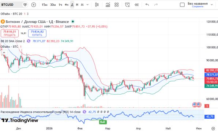
Task: Expand the layout name dropdown arrow
Action: point(212,5)
